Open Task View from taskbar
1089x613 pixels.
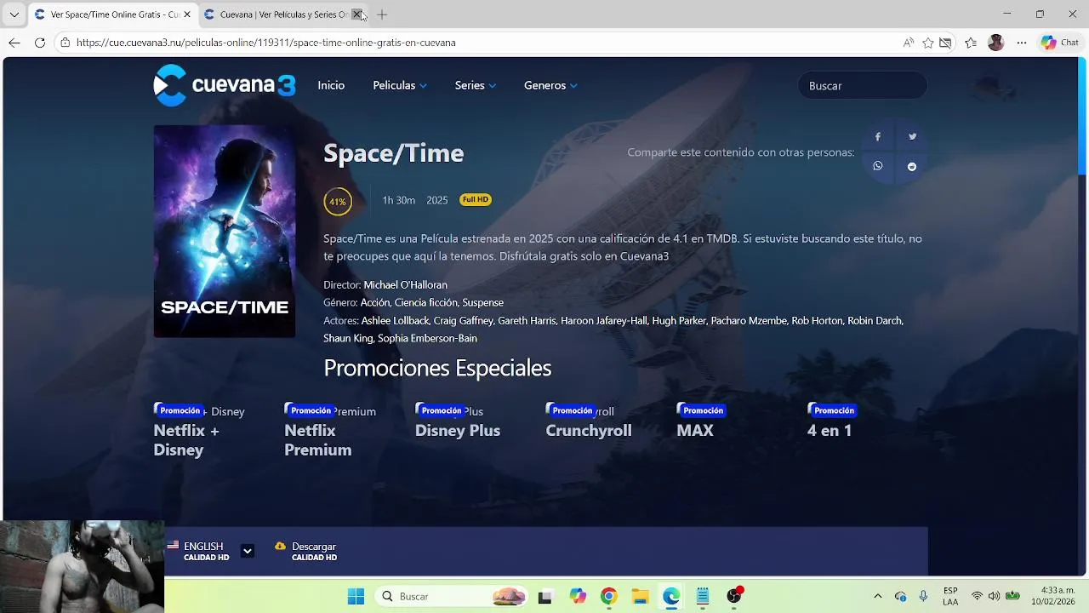click(x=545, y=596)
